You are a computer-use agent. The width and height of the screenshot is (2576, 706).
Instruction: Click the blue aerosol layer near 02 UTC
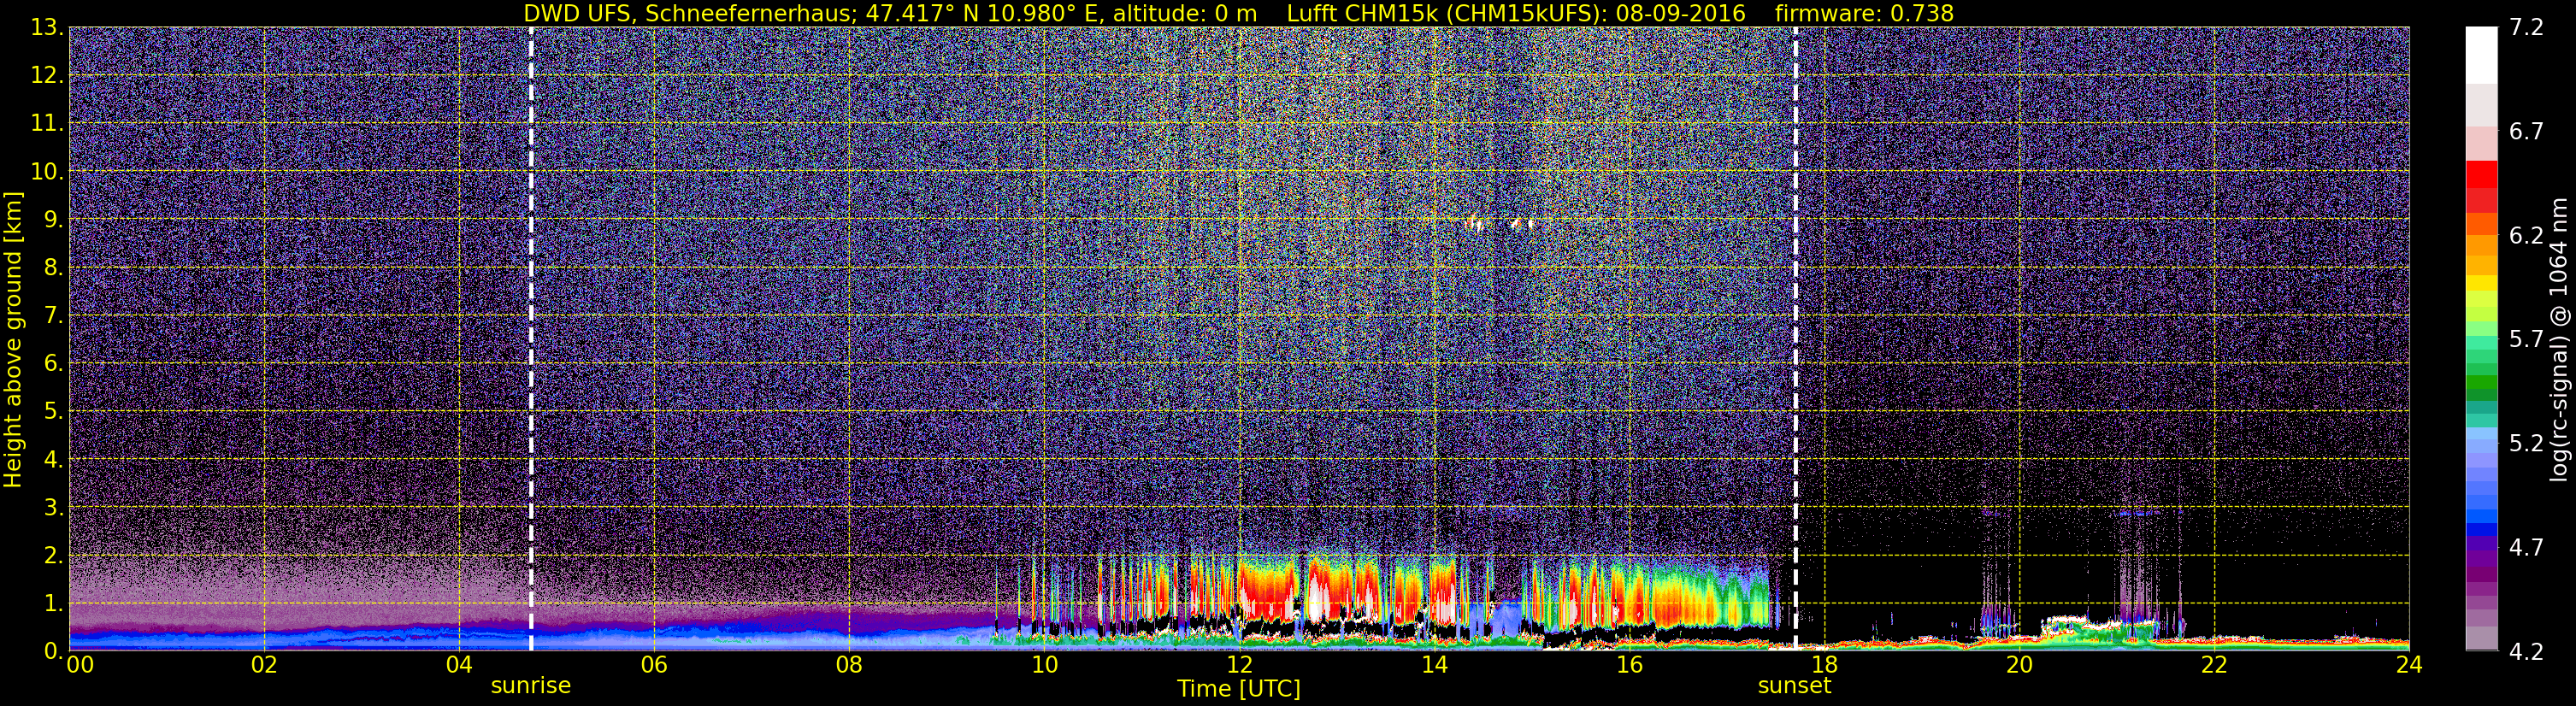pos(263,638)
